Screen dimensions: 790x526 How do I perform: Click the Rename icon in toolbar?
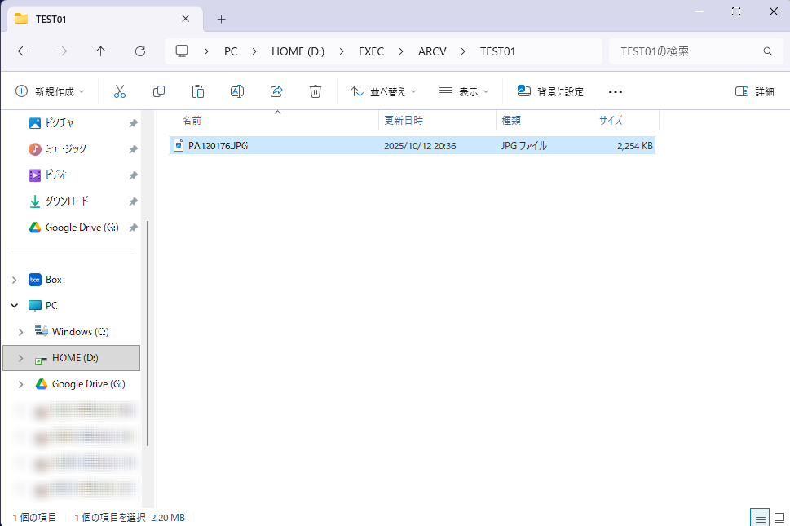pos(237,91)
